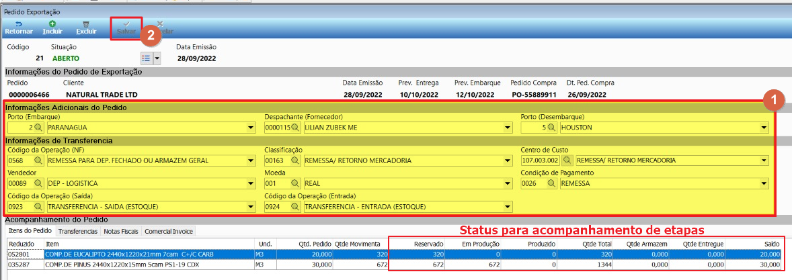Expand REMESSA PARA DEP. FECHADO dropdown
792x280 pixels.
251,161
